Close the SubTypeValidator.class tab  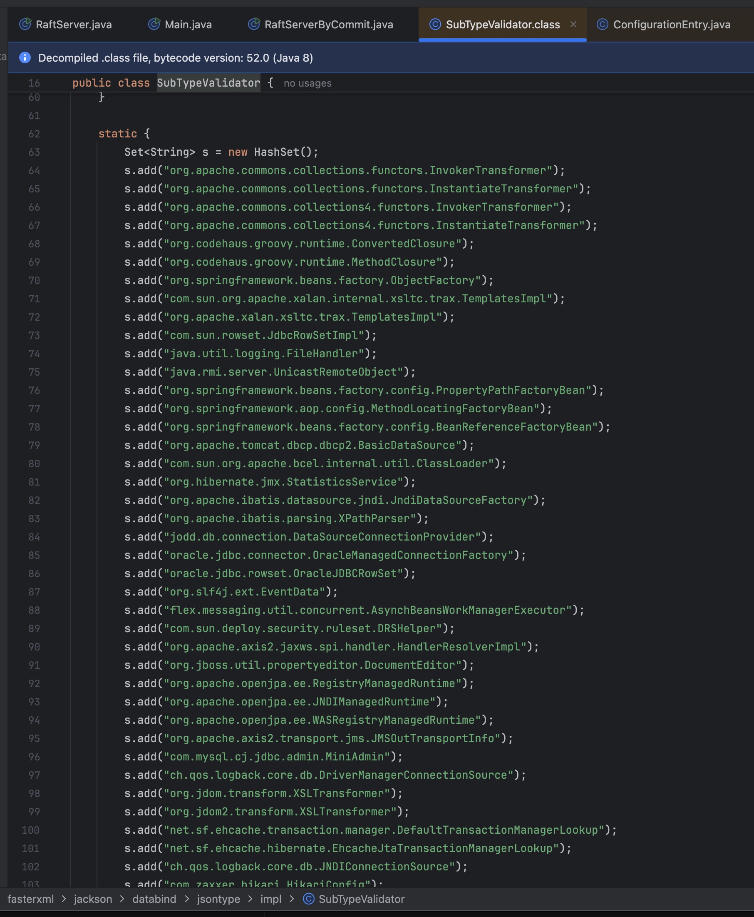[x=573, y=24]
